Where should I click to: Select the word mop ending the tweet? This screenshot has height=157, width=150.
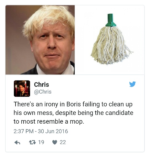coord(76,122)
